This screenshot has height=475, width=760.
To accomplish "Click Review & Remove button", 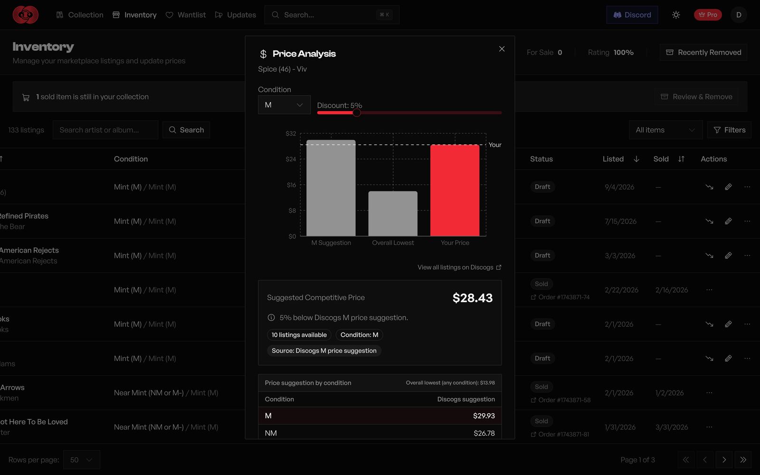I will pyautogui.click(x=696, y=97).
